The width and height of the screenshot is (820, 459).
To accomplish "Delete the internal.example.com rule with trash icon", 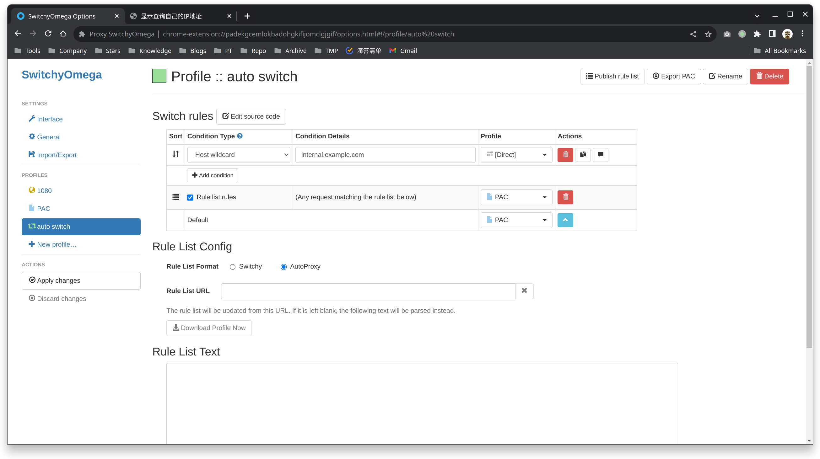I will click(x=565, y=155).
